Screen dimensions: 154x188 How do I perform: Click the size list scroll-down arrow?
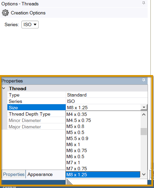[x=144, y=174]
